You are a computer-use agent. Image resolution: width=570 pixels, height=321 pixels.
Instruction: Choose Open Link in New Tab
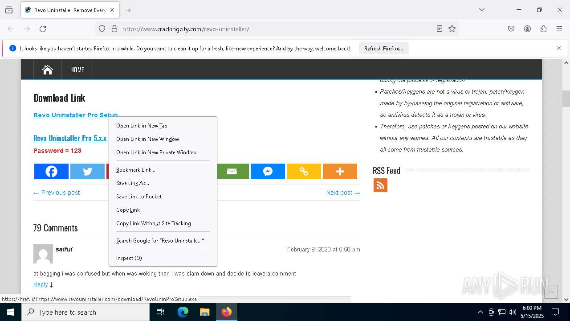pos(163,126)
